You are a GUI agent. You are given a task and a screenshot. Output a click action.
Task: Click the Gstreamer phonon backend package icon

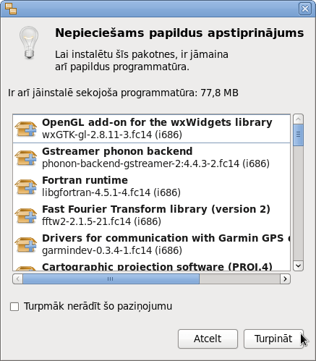click(x=26, y=158)
